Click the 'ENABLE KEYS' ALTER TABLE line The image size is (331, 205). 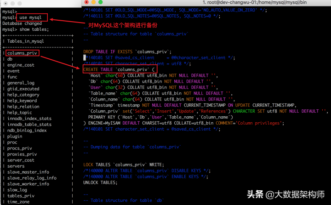click(146, 177)
